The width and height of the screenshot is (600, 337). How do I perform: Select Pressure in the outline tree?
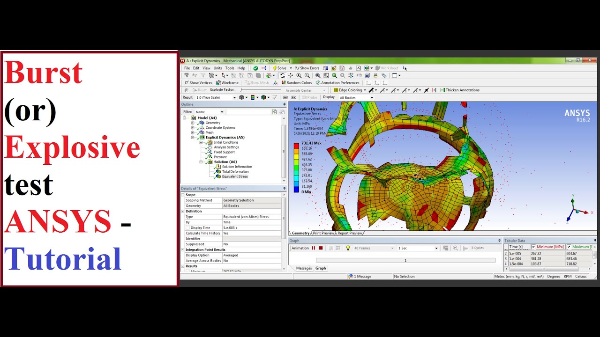220,157
